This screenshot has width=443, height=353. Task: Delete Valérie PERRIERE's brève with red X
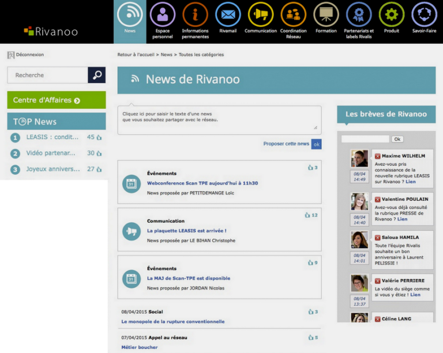[377, 281]
